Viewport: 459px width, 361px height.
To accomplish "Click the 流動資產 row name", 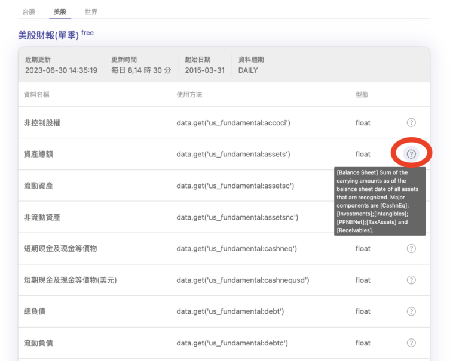I will click(38, 186).
